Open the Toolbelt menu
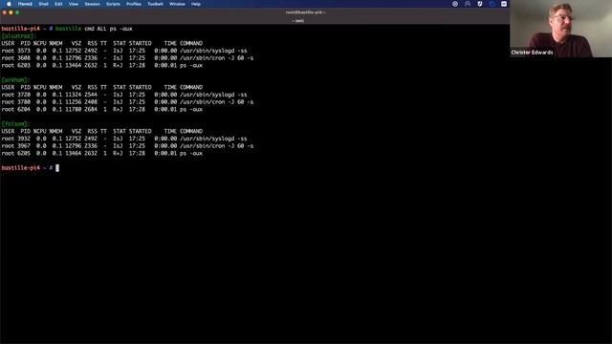Screen dimensions: 612x344 [x=155, y=4]
